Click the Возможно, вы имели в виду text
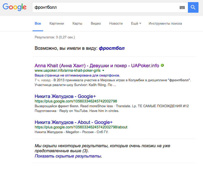Screen dimensions: 203x175 (66, 48)
